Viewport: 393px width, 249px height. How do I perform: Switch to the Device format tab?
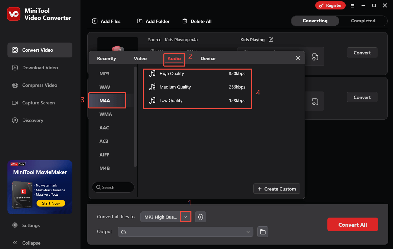(208, 58)
